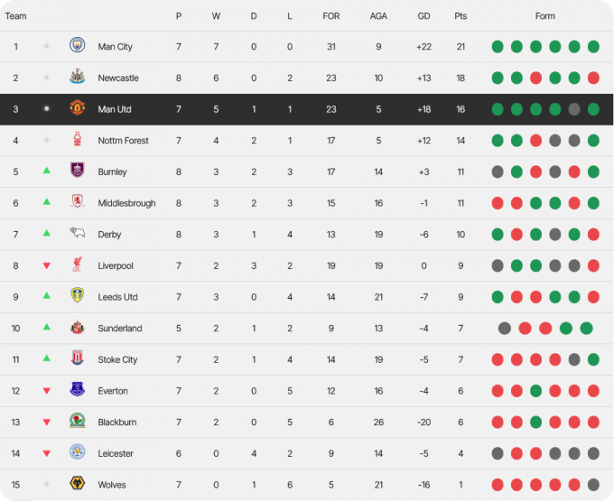Open the Middlesbrough team name link
This screenshot has height=502, width=614.
tap(126, 203)
